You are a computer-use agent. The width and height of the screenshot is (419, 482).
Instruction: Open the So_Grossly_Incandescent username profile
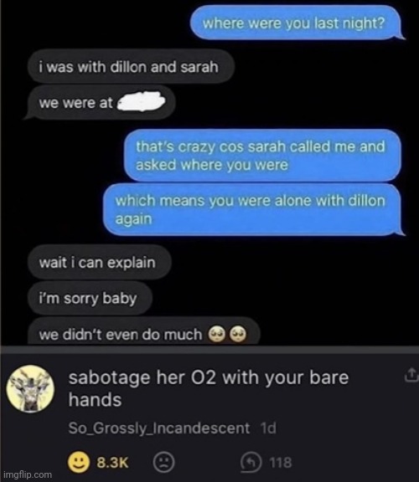pyautogui.click(x=159, y=428)
